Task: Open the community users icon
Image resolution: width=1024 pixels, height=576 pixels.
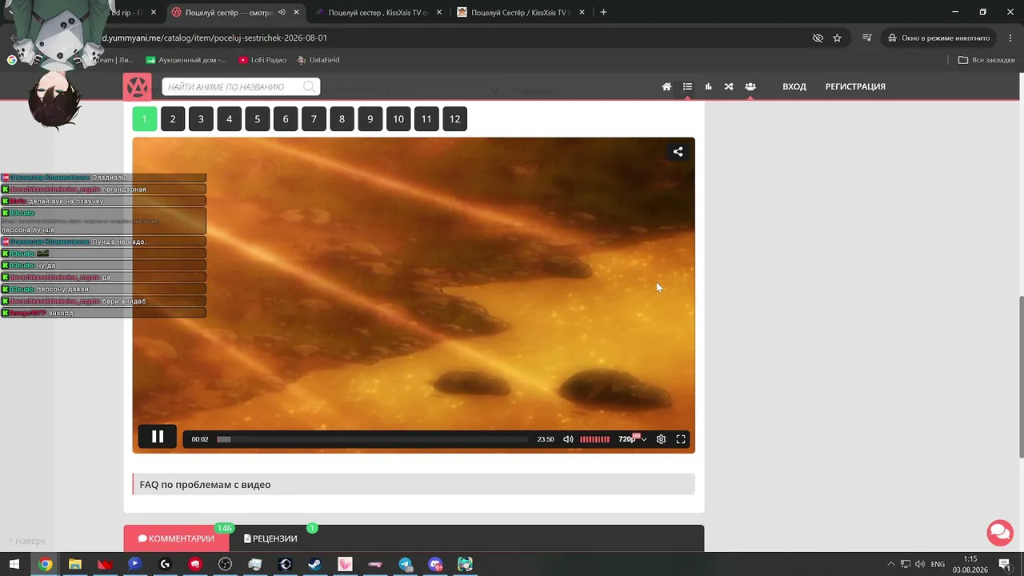Action: pos(750,86)
